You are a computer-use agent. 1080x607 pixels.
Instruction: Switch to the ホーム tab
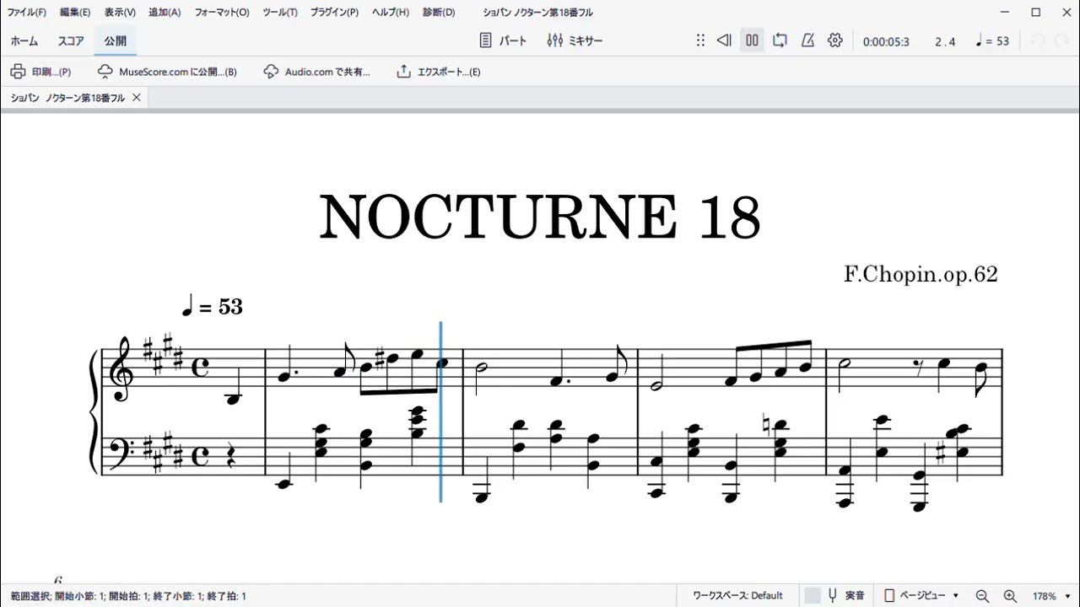point(24,40)
